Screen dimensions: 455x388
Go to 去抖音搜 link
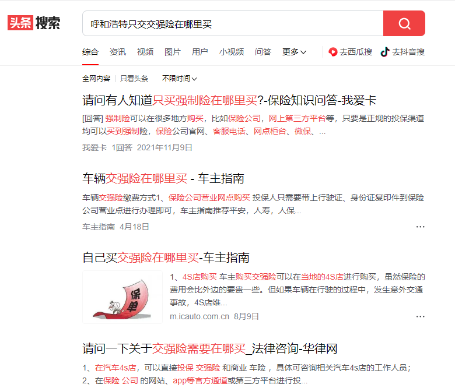[402, 52]
